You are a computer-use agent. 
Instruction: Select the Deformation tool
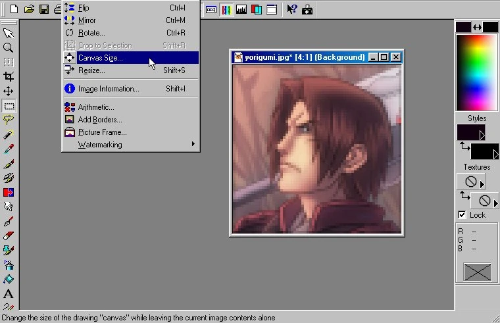pos(9,62)
